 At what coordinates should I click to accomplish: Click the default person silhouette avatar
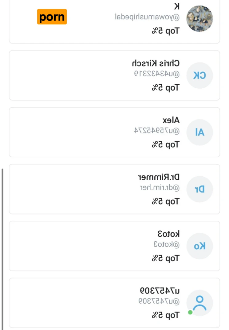coord(199,303)
